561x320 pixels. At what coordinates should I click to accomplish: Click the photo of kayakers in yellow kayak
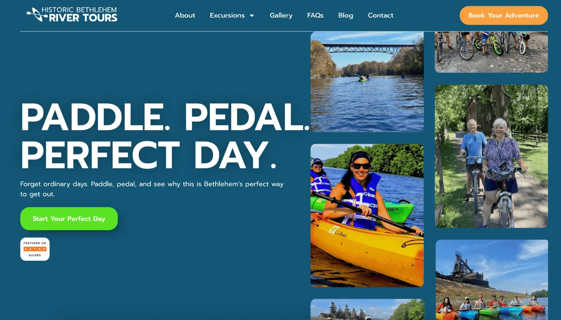tap(367, 215)
